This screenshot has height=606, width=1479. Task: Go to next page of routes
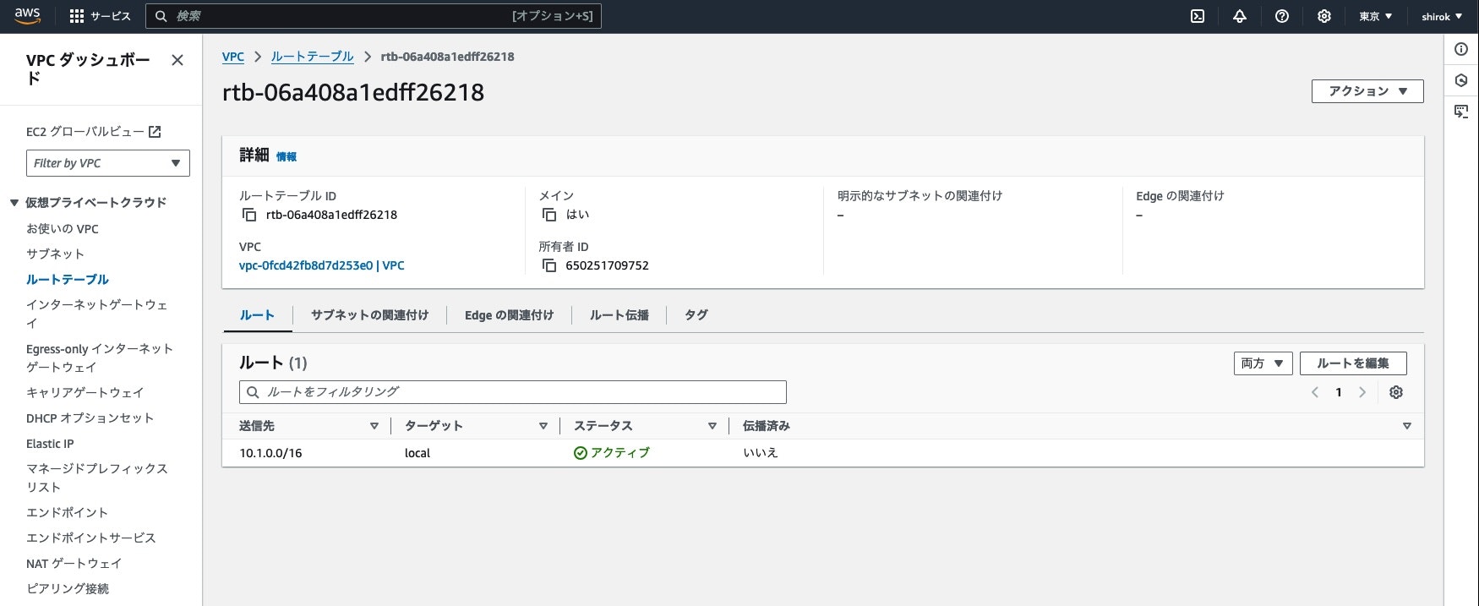tap(1362, 392)
